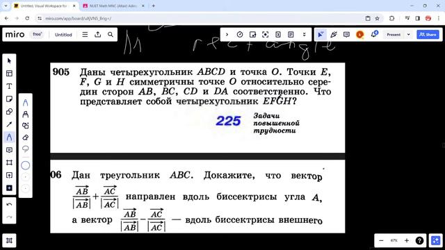The height and width of the screenshot is (250, 445).
Task: Open the cards tool in top toolbar
Action: pos(278,35)
